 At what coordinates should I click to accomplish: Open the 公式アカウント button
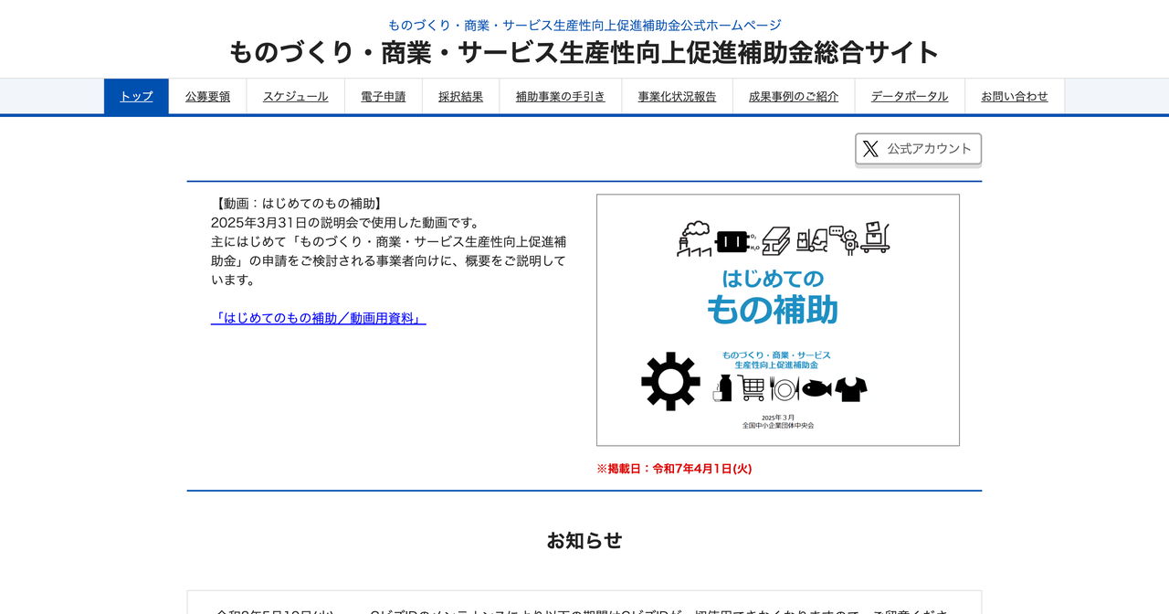point(918,149)
